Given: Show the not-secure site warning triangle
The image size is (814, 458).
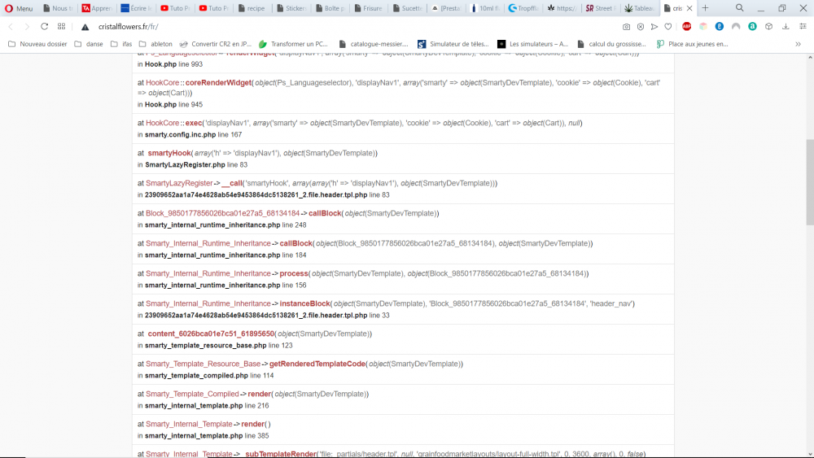Looking at the screenshot, I should click(x=85, y=27).
